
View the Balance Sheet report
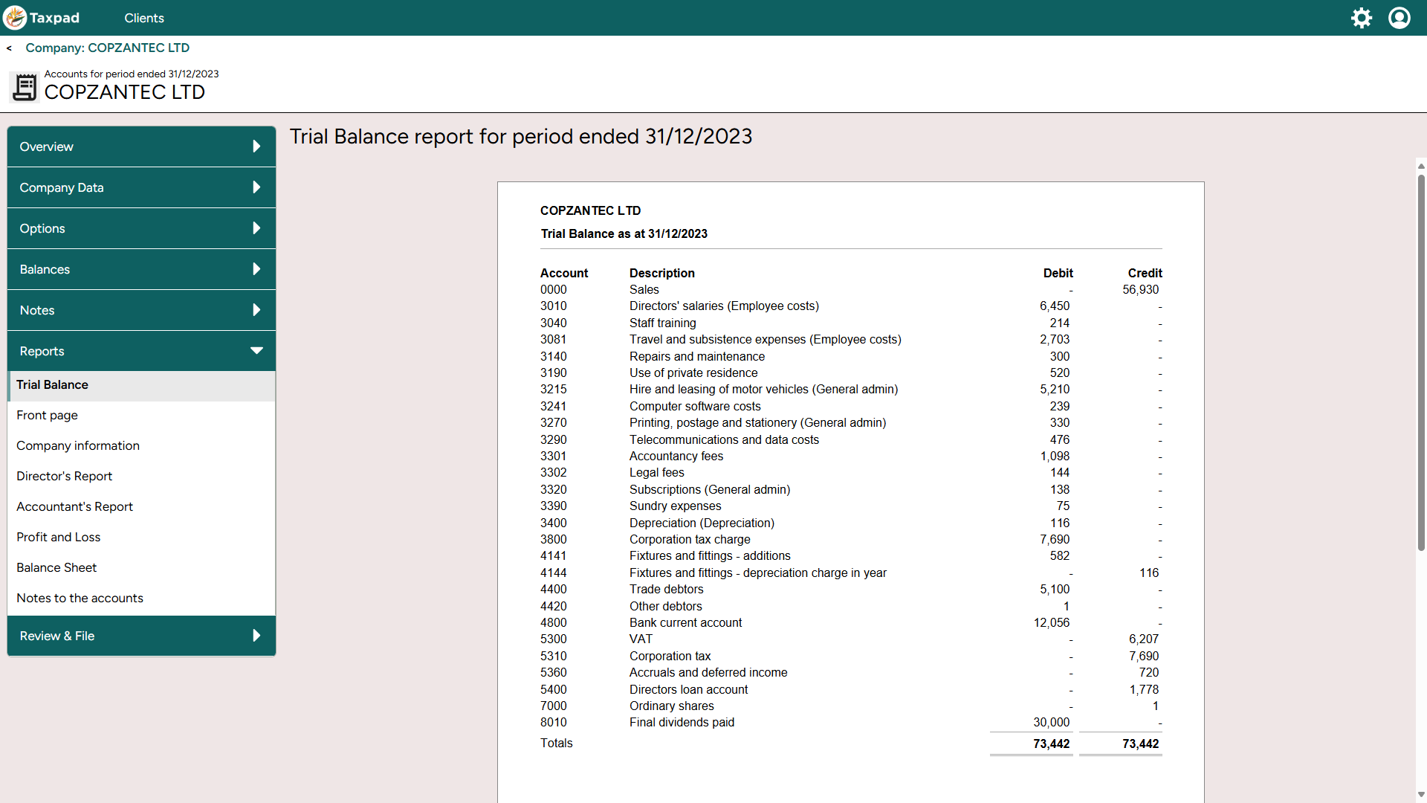click(x=56, y=567)
